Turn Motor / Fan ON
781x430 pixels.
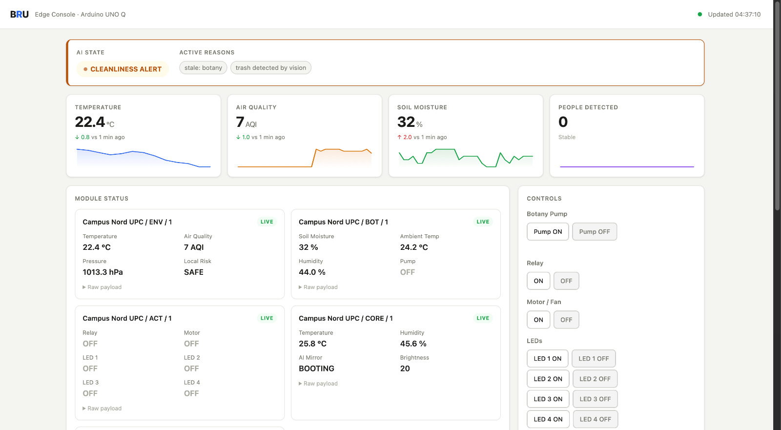(538, 320)
